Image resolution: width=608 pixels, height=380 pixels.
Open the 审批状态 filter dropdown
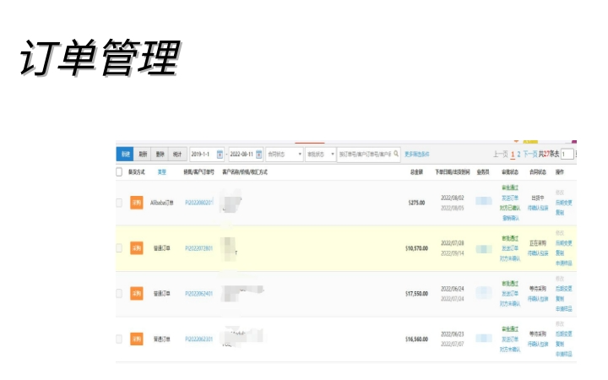(320, 154)
